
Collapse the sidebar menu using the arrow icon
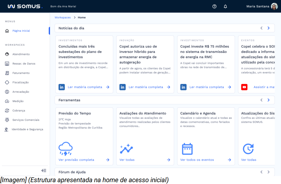(x=44, y=171)
